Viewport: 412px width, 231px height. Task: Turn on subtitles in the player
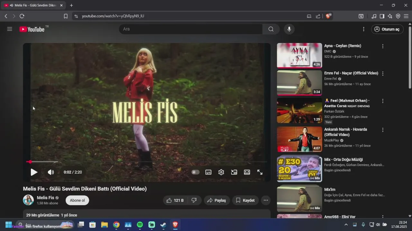208,172
